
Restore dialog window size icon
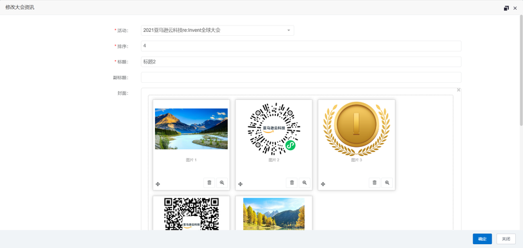[506, 8]
